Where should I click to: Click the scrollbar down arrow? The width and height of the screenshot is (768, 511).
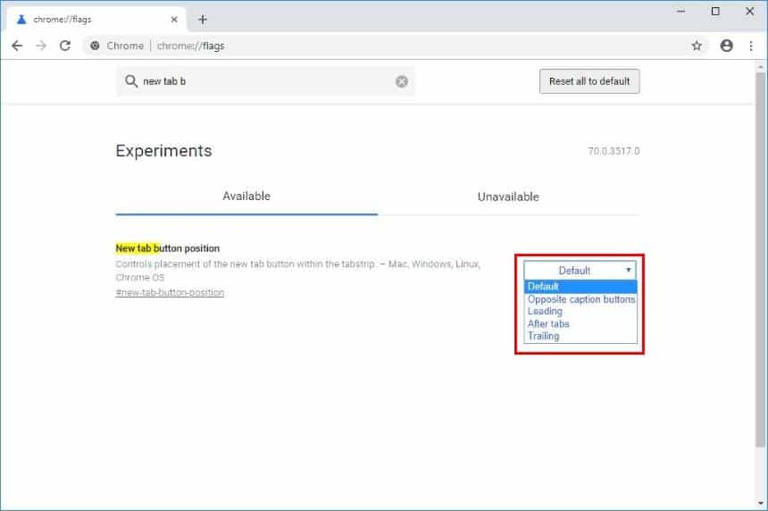coord(760,503)
